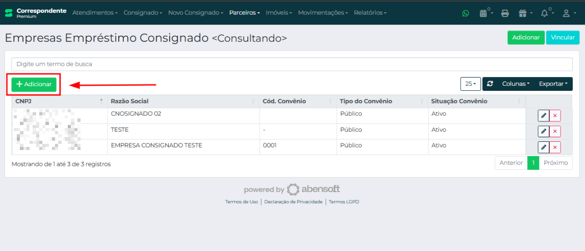The height and width of the screenshot is (251, 585).
Task: Go to Próximo page
Action: tap(556, 163)
